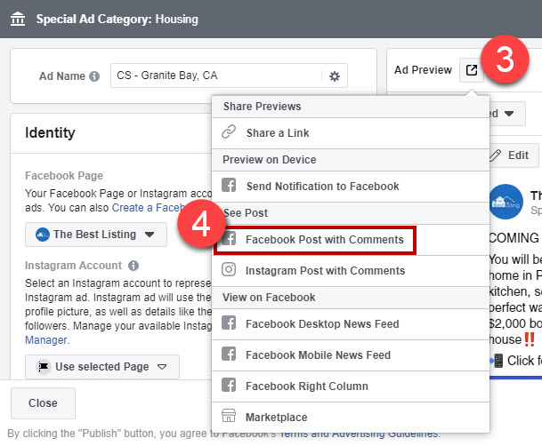
Task: Choose Instagram Post with Comments
Action: 325,271
